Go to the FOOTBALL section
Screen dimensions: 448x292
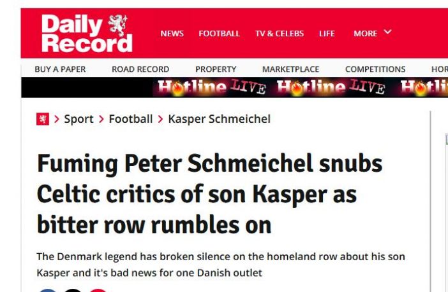tap(219, 34)
